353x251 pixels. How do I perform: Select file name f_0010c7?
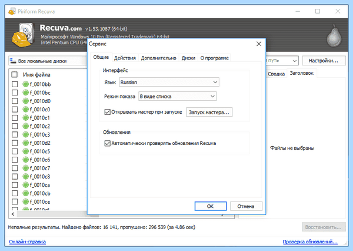[x=40, y=169]
